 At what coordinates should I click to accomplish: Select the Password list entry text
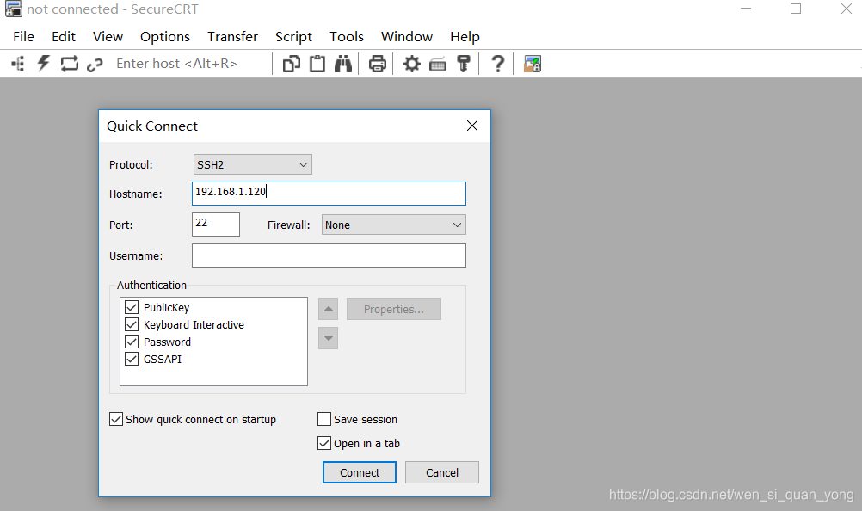(167, 342)
